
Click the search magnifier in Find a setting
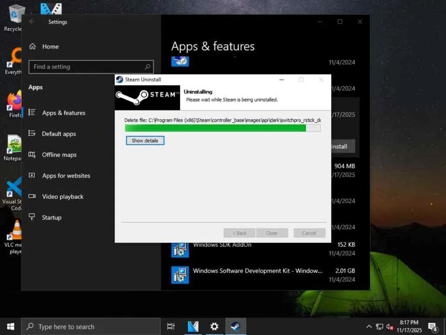(147, 67)
